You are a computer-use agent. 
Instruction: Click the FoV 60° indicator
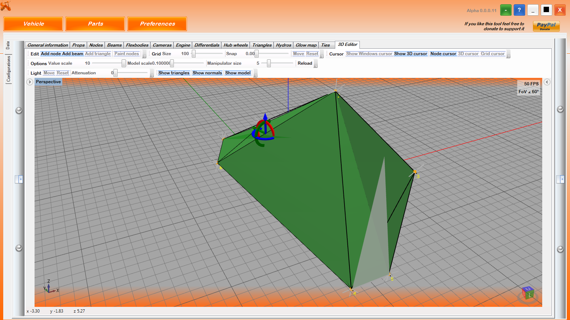[x=529, y=92]
